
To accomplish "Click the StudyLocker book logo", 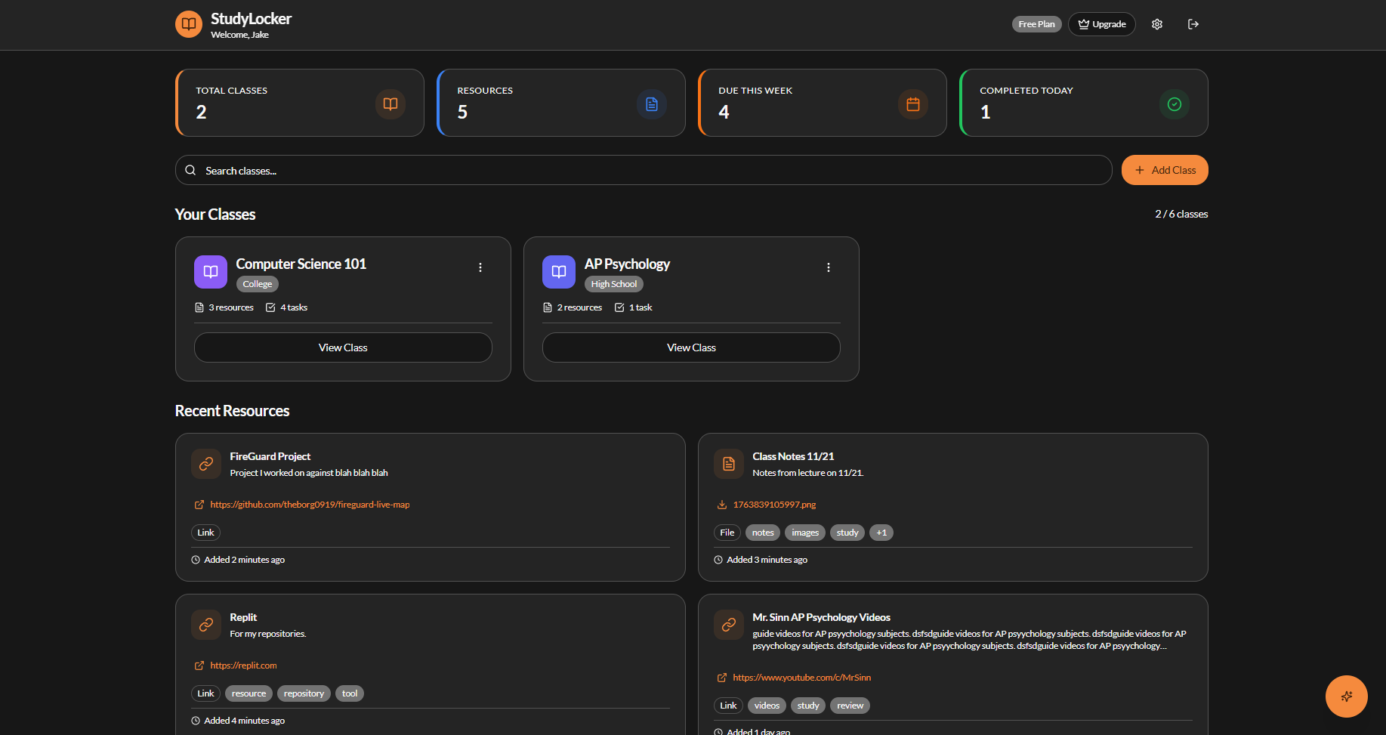I will coord(187,23).
